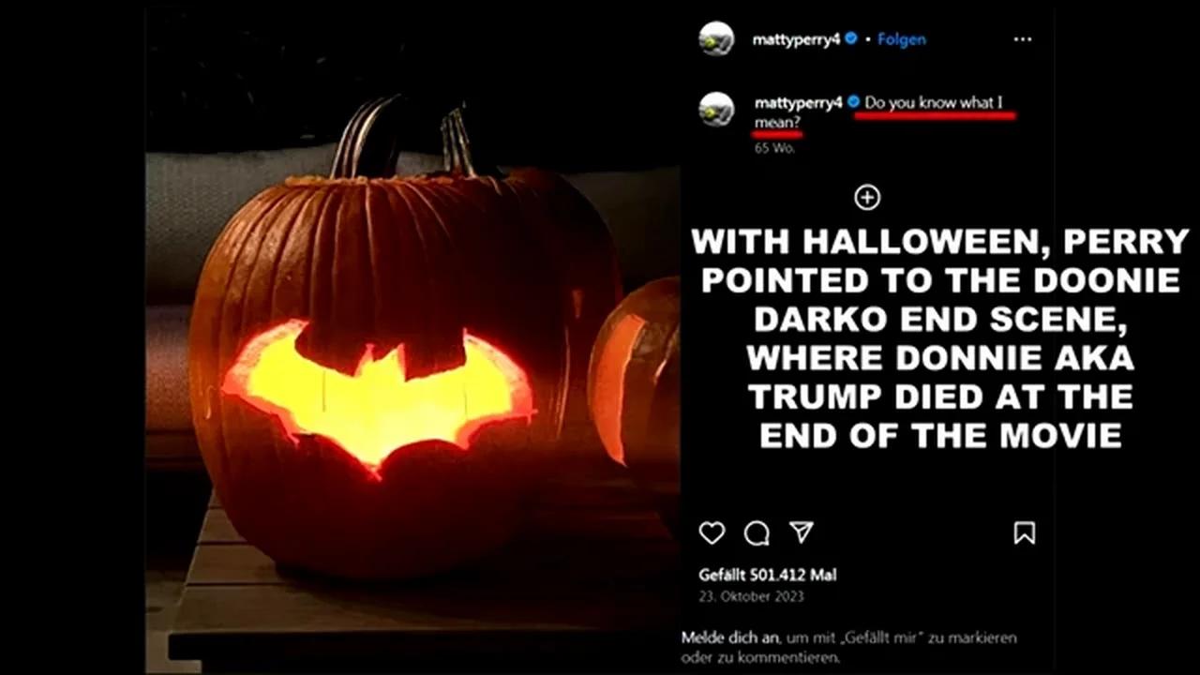The width and height of the screenshot is (1200, 675).
Task: Click the verified badge in the header
Action: click(x=851, y=39)
